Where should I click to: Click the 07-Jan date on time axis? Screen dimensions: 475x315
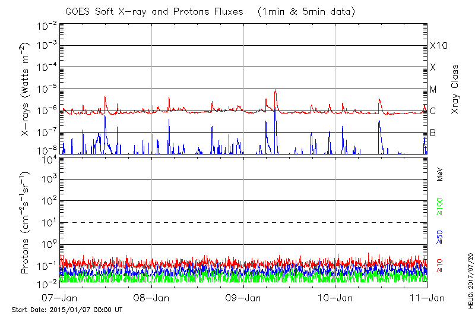(x=59, y=298)
